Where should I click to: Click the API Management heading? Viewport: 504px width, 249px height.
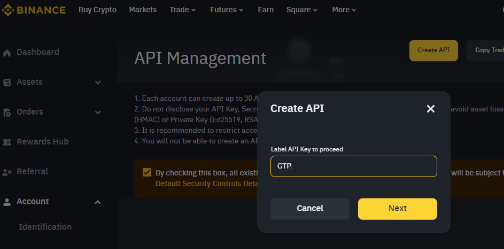tap(200, 58)
